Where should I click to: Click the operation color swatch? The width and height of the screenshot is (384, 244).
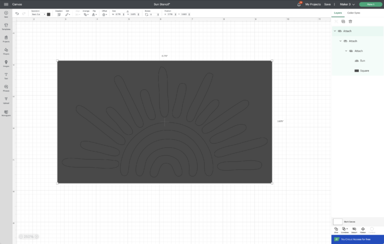click(48, 14)
